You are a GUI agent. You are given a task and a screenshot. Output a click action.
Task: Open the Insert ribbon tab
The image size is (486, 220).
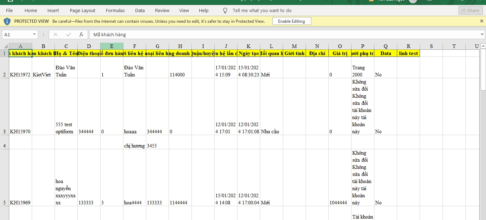pyautogui.click(x=53, y=10)
